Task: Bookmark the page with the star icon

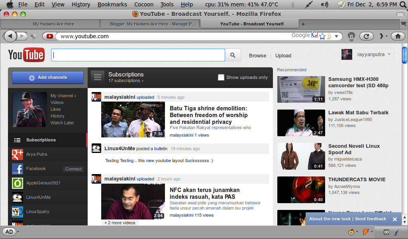Action: point(322,36)
